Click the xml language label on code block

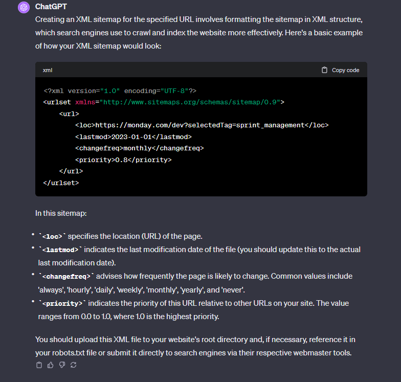[48, 70]
